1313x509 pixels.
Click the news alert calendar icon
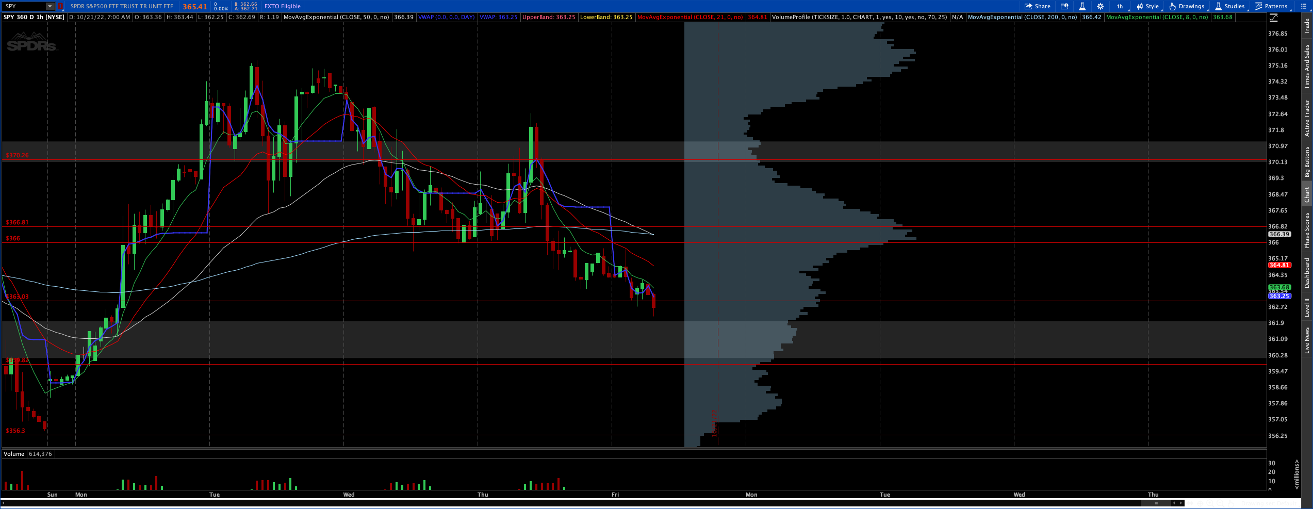[x=1064, y=6]
